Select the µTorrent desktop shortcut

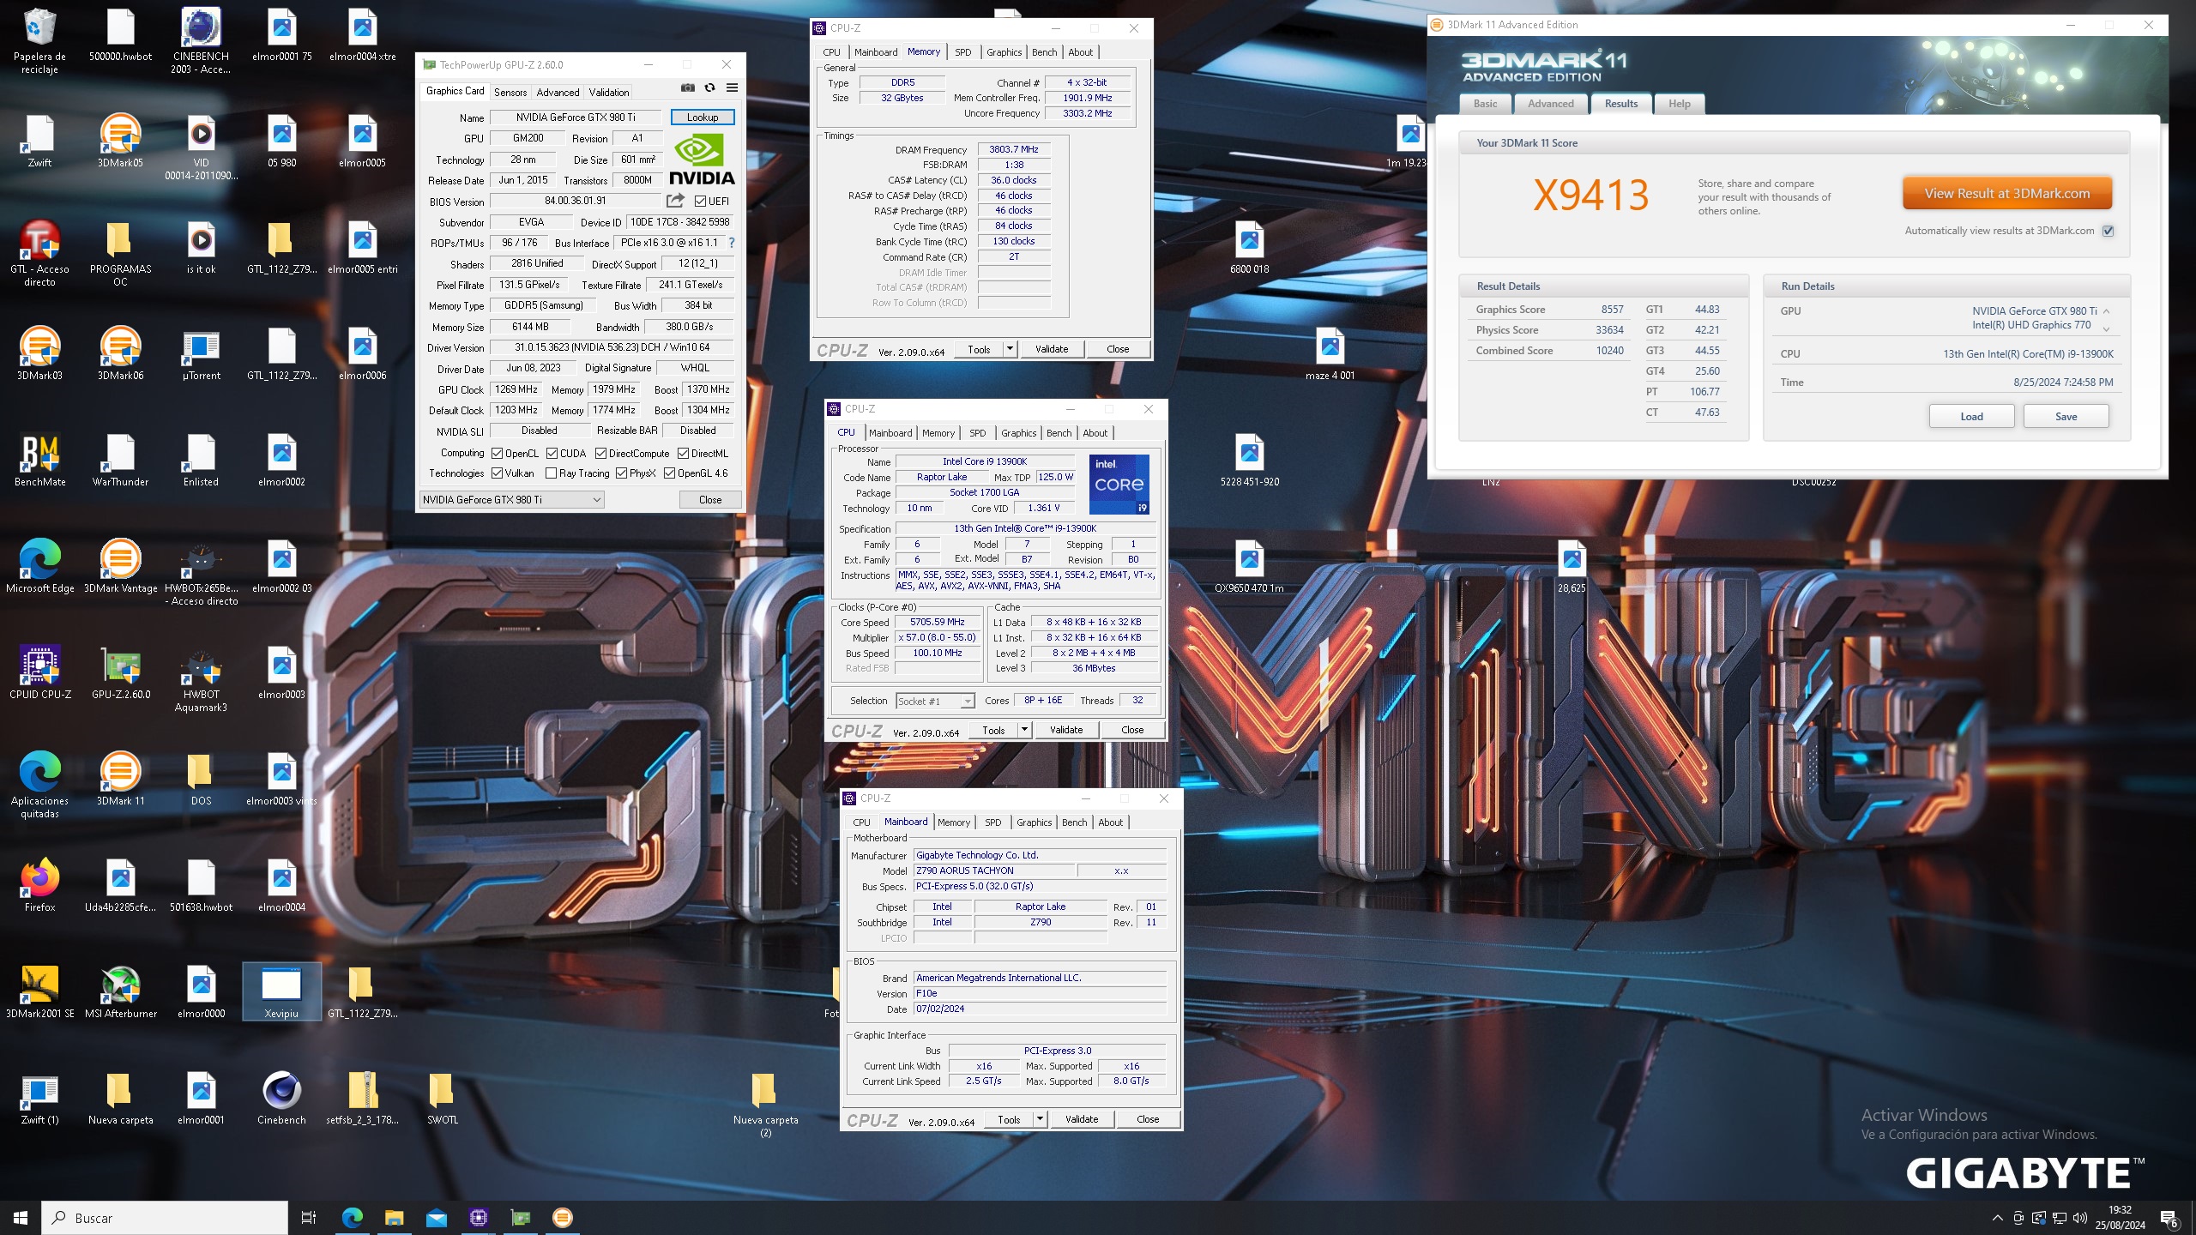[x=201, y=354]
